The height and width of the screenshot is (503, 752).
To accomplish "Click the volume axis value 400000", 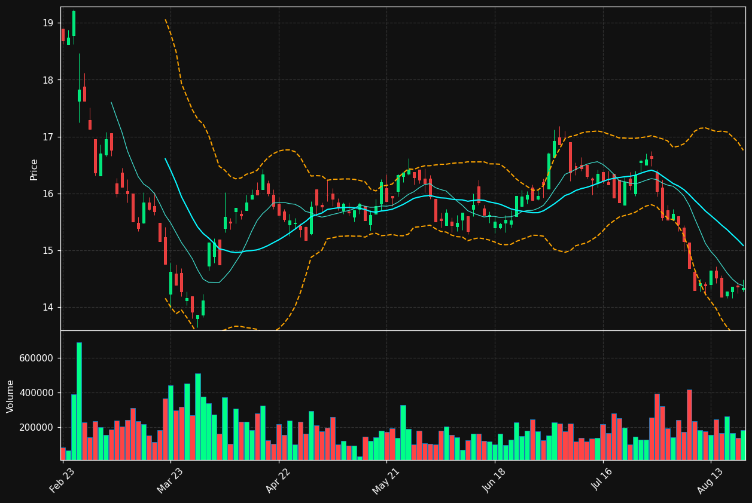I will [37, 392].
